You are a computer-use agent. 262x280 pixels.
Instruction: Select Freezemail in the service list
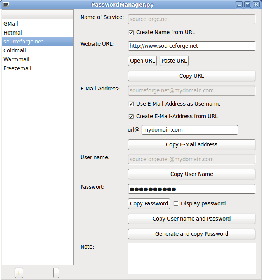[38, 68]
